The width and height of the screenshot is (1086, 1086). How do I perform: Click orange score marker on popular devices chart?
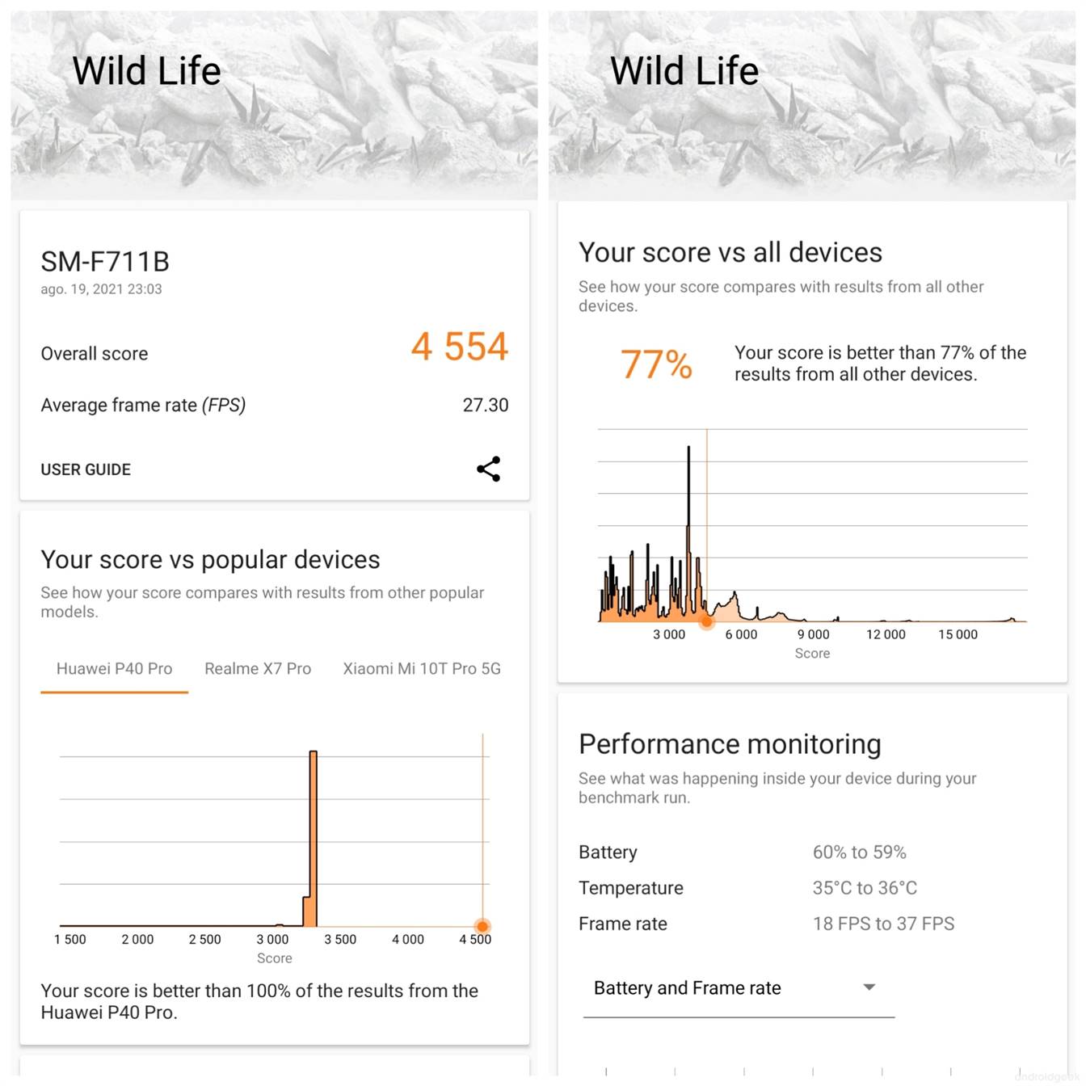click(x=482, y=926)
